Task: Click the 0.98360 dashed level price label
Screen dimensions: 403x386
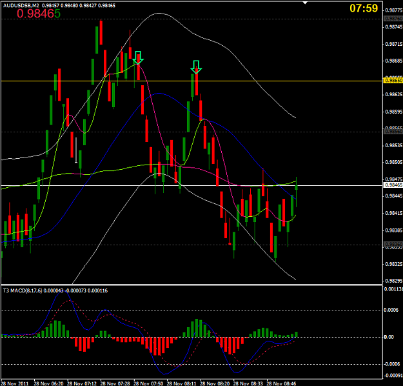Action: (x=393, y=244)
